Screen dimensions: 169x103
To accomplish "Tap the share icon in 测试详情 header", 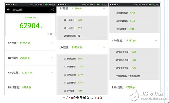I will click(53, 10).
